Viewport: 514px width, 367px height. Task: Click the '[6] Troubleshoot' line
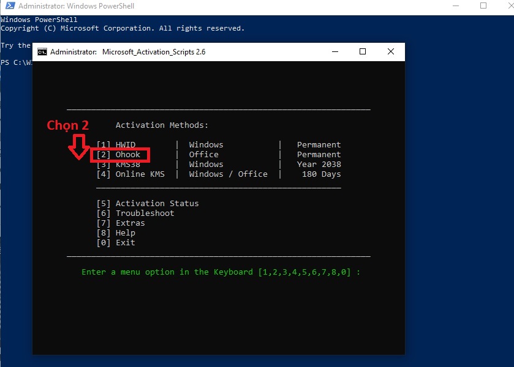[135, 213]
